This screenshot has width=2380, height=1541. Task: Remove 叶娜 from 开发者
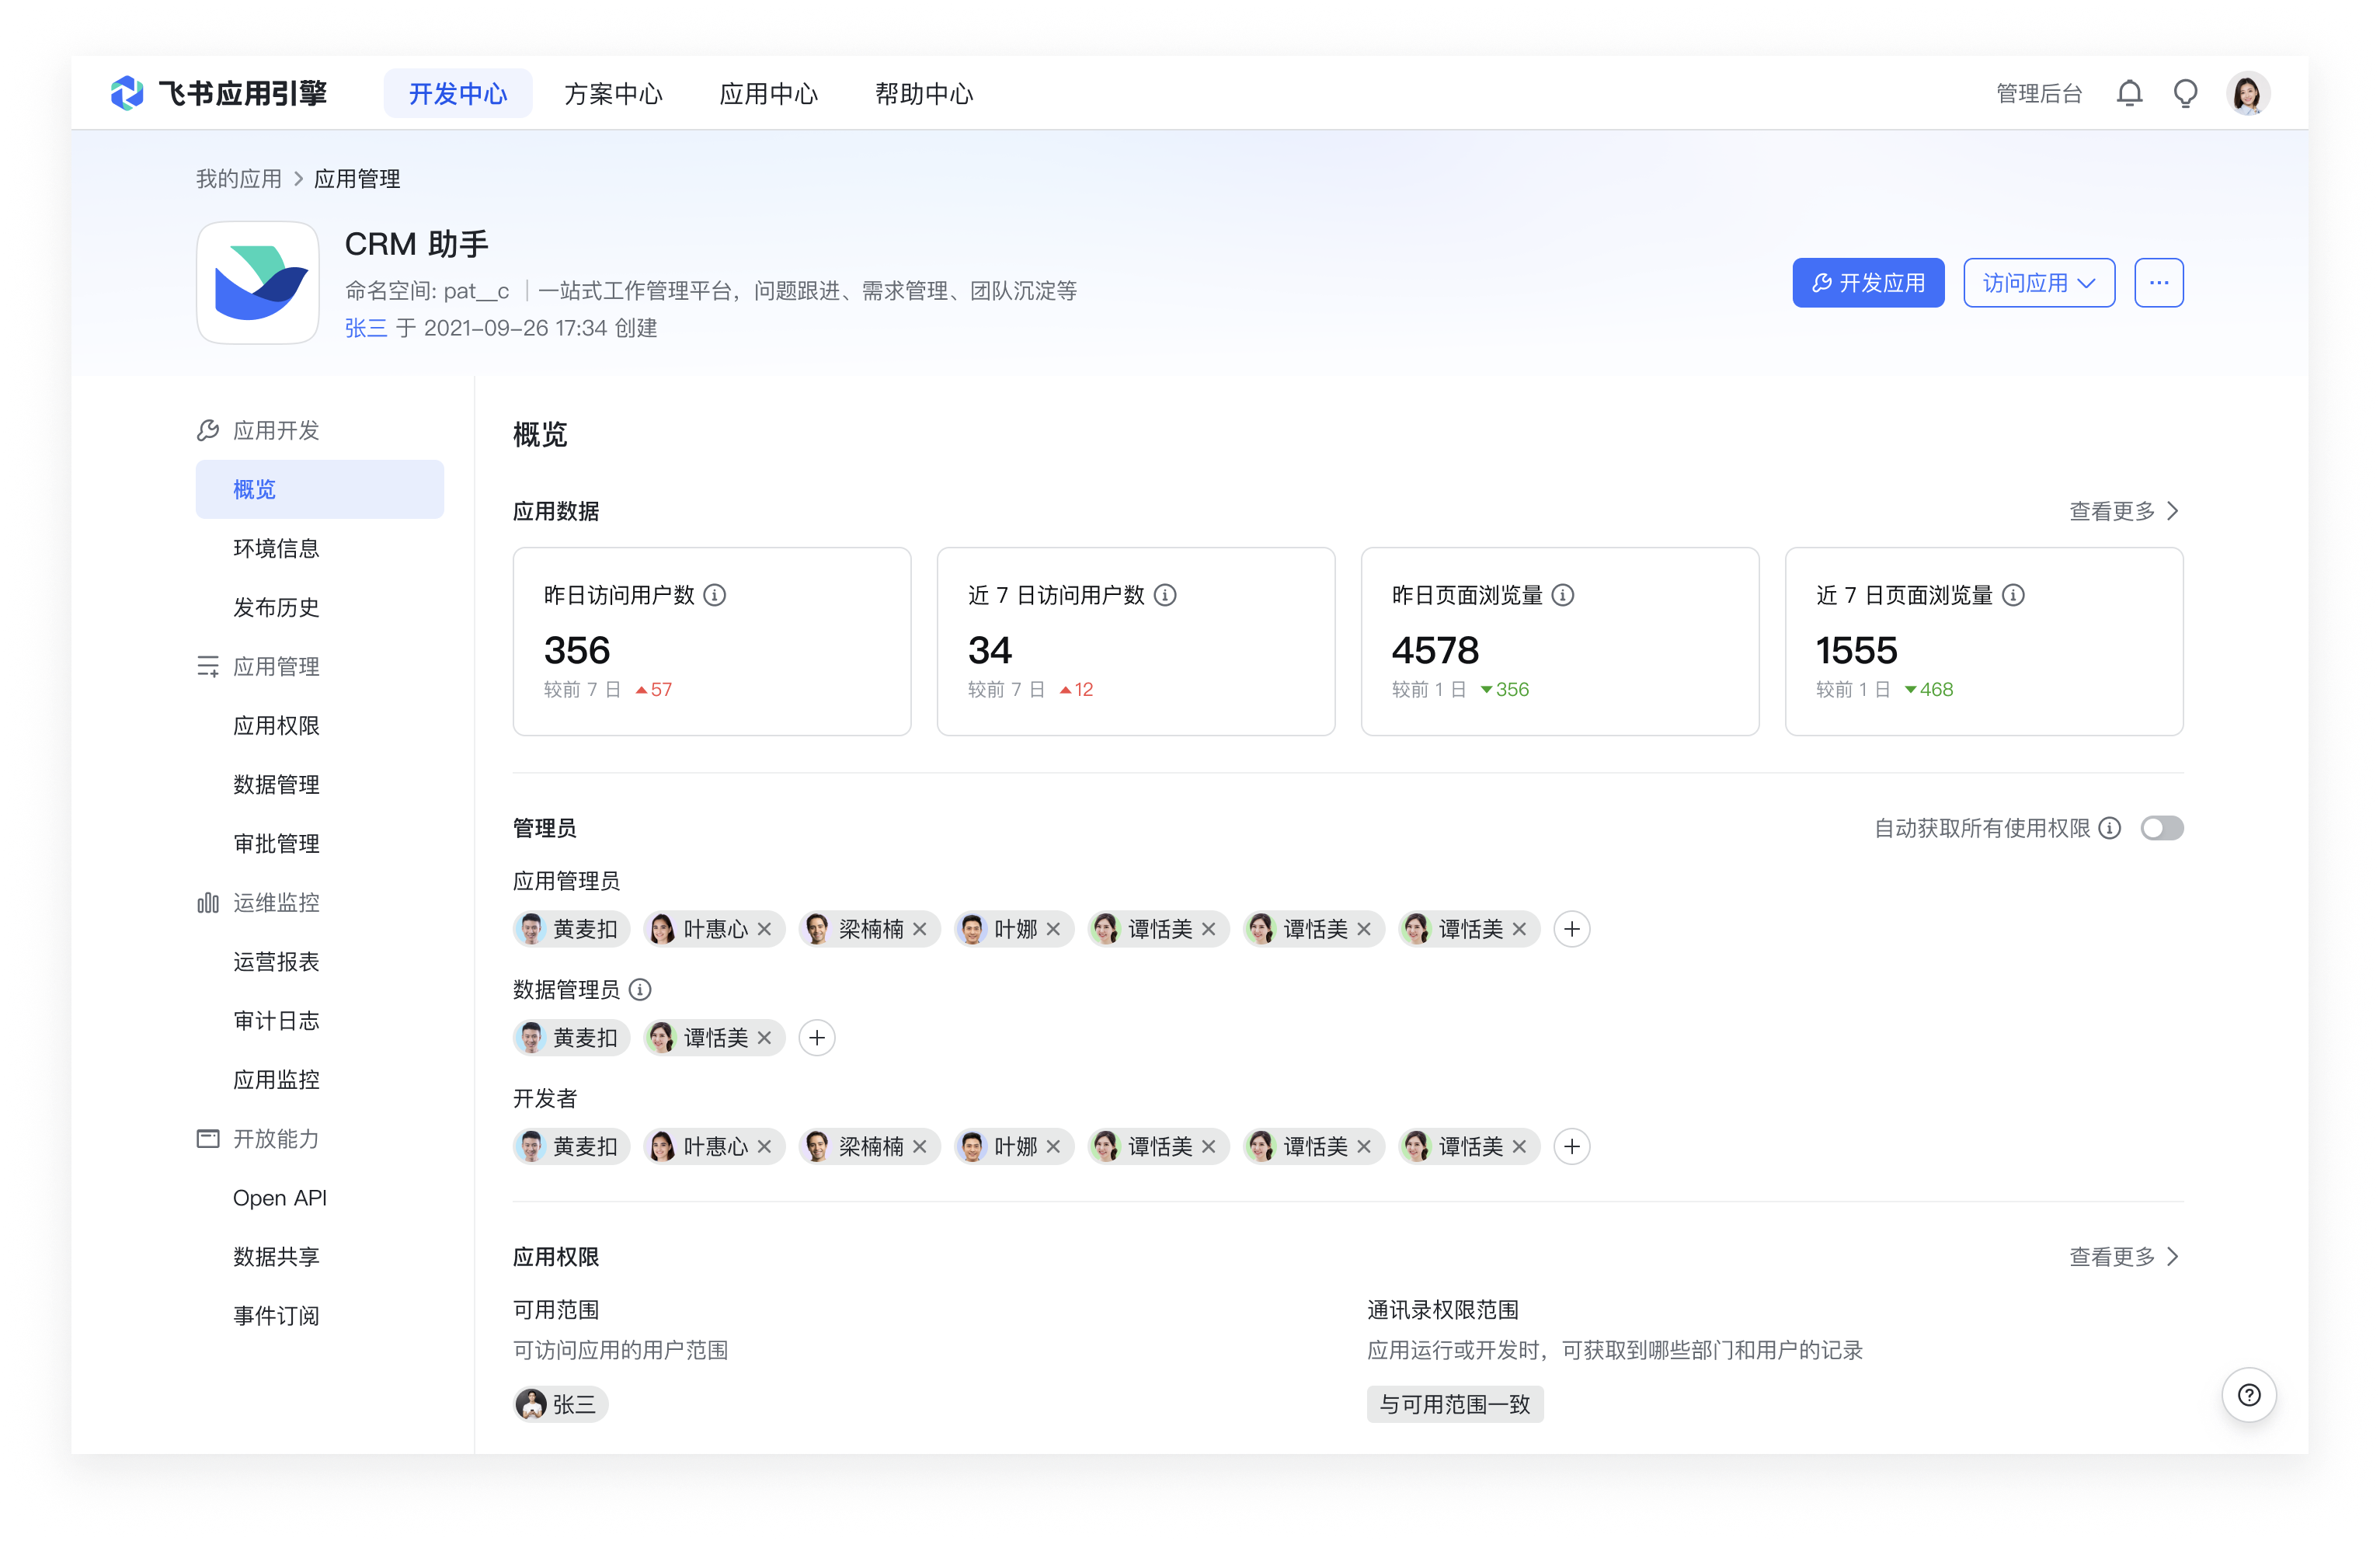pos(1052,1146)
